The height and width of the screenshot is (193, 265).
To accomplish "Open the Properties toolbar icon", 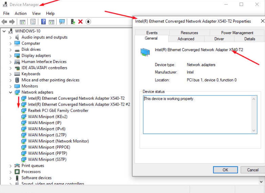I will pos(33,21).
